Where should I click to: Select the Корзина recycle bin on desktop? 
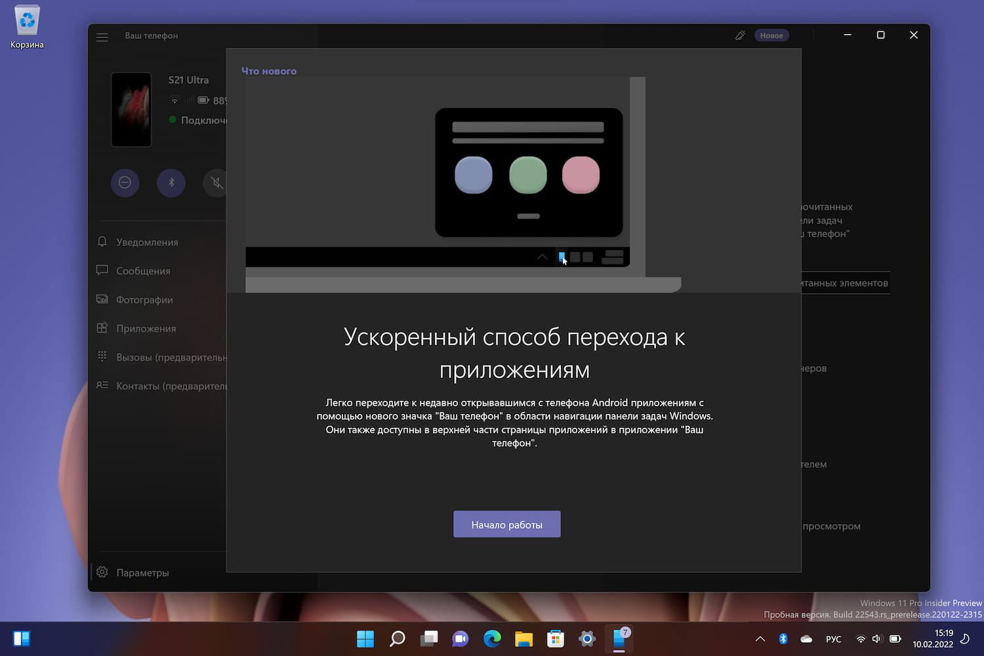[x=27, y=27]
